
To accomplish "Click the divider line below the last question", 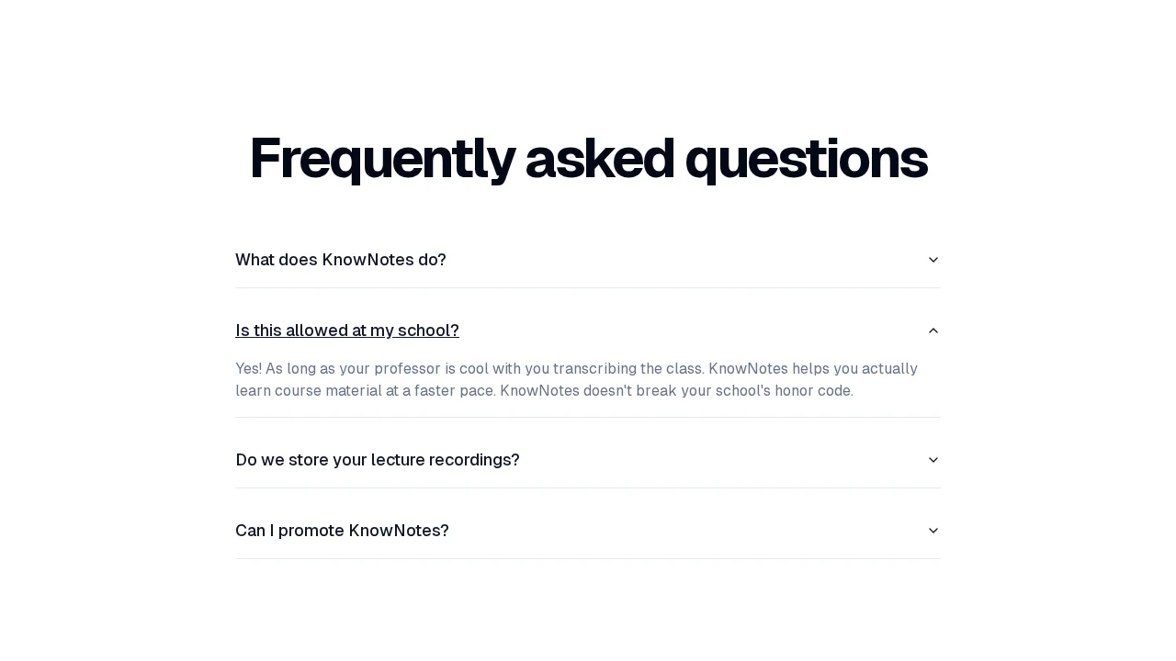I will 588,560.
